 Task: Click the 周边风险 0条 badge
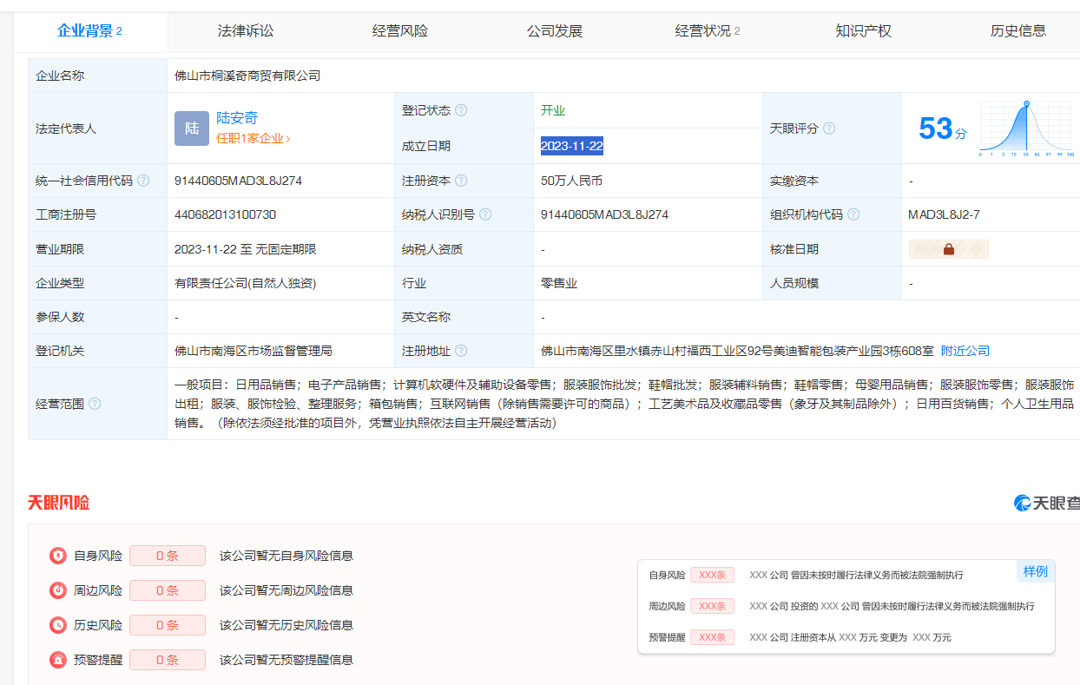tap(168, 590)
